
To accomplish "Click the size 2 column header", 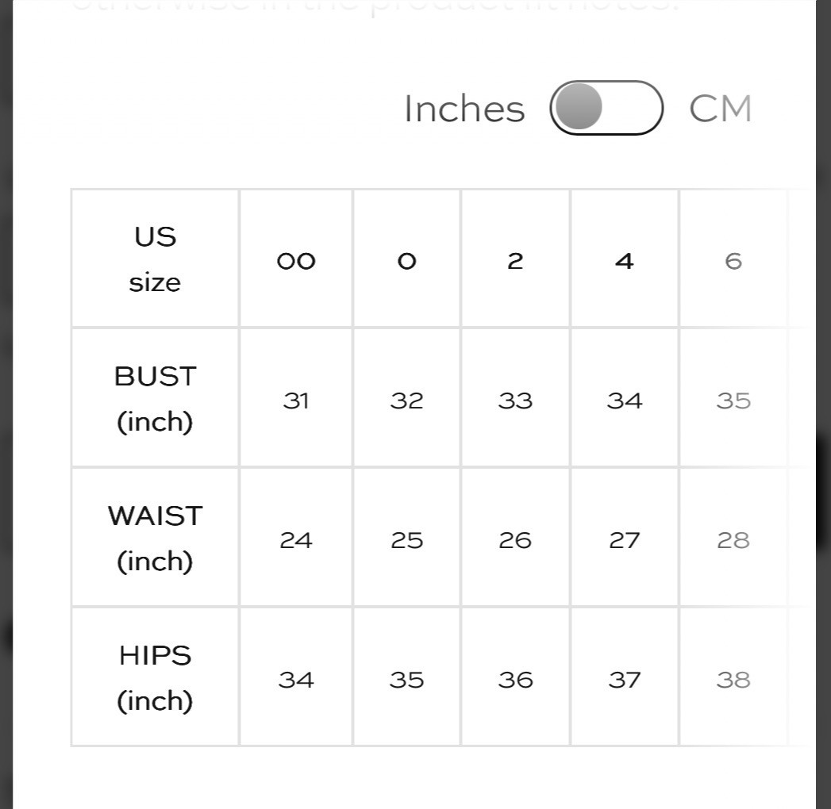I will [515, 261].
